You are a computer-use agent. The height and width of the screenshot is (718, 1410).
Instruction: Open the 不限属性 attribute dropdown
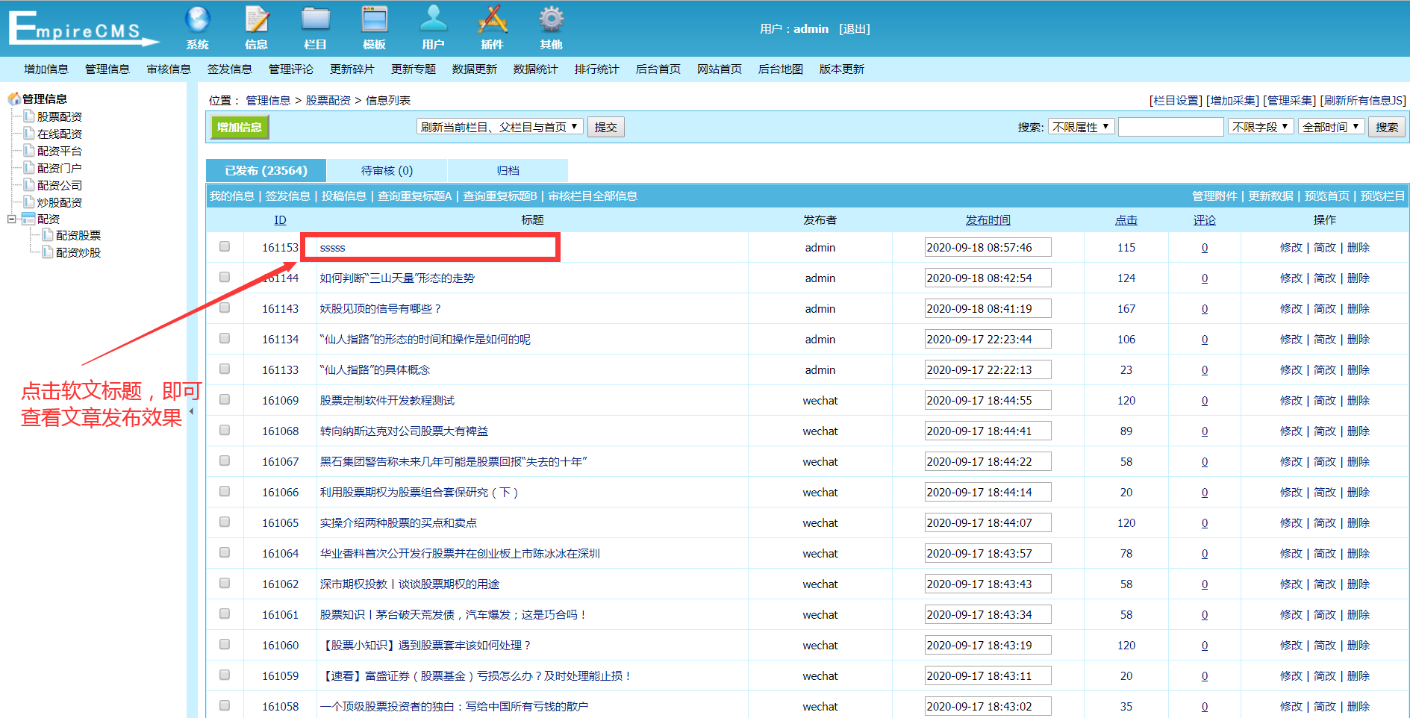[x=1081, y=127]
